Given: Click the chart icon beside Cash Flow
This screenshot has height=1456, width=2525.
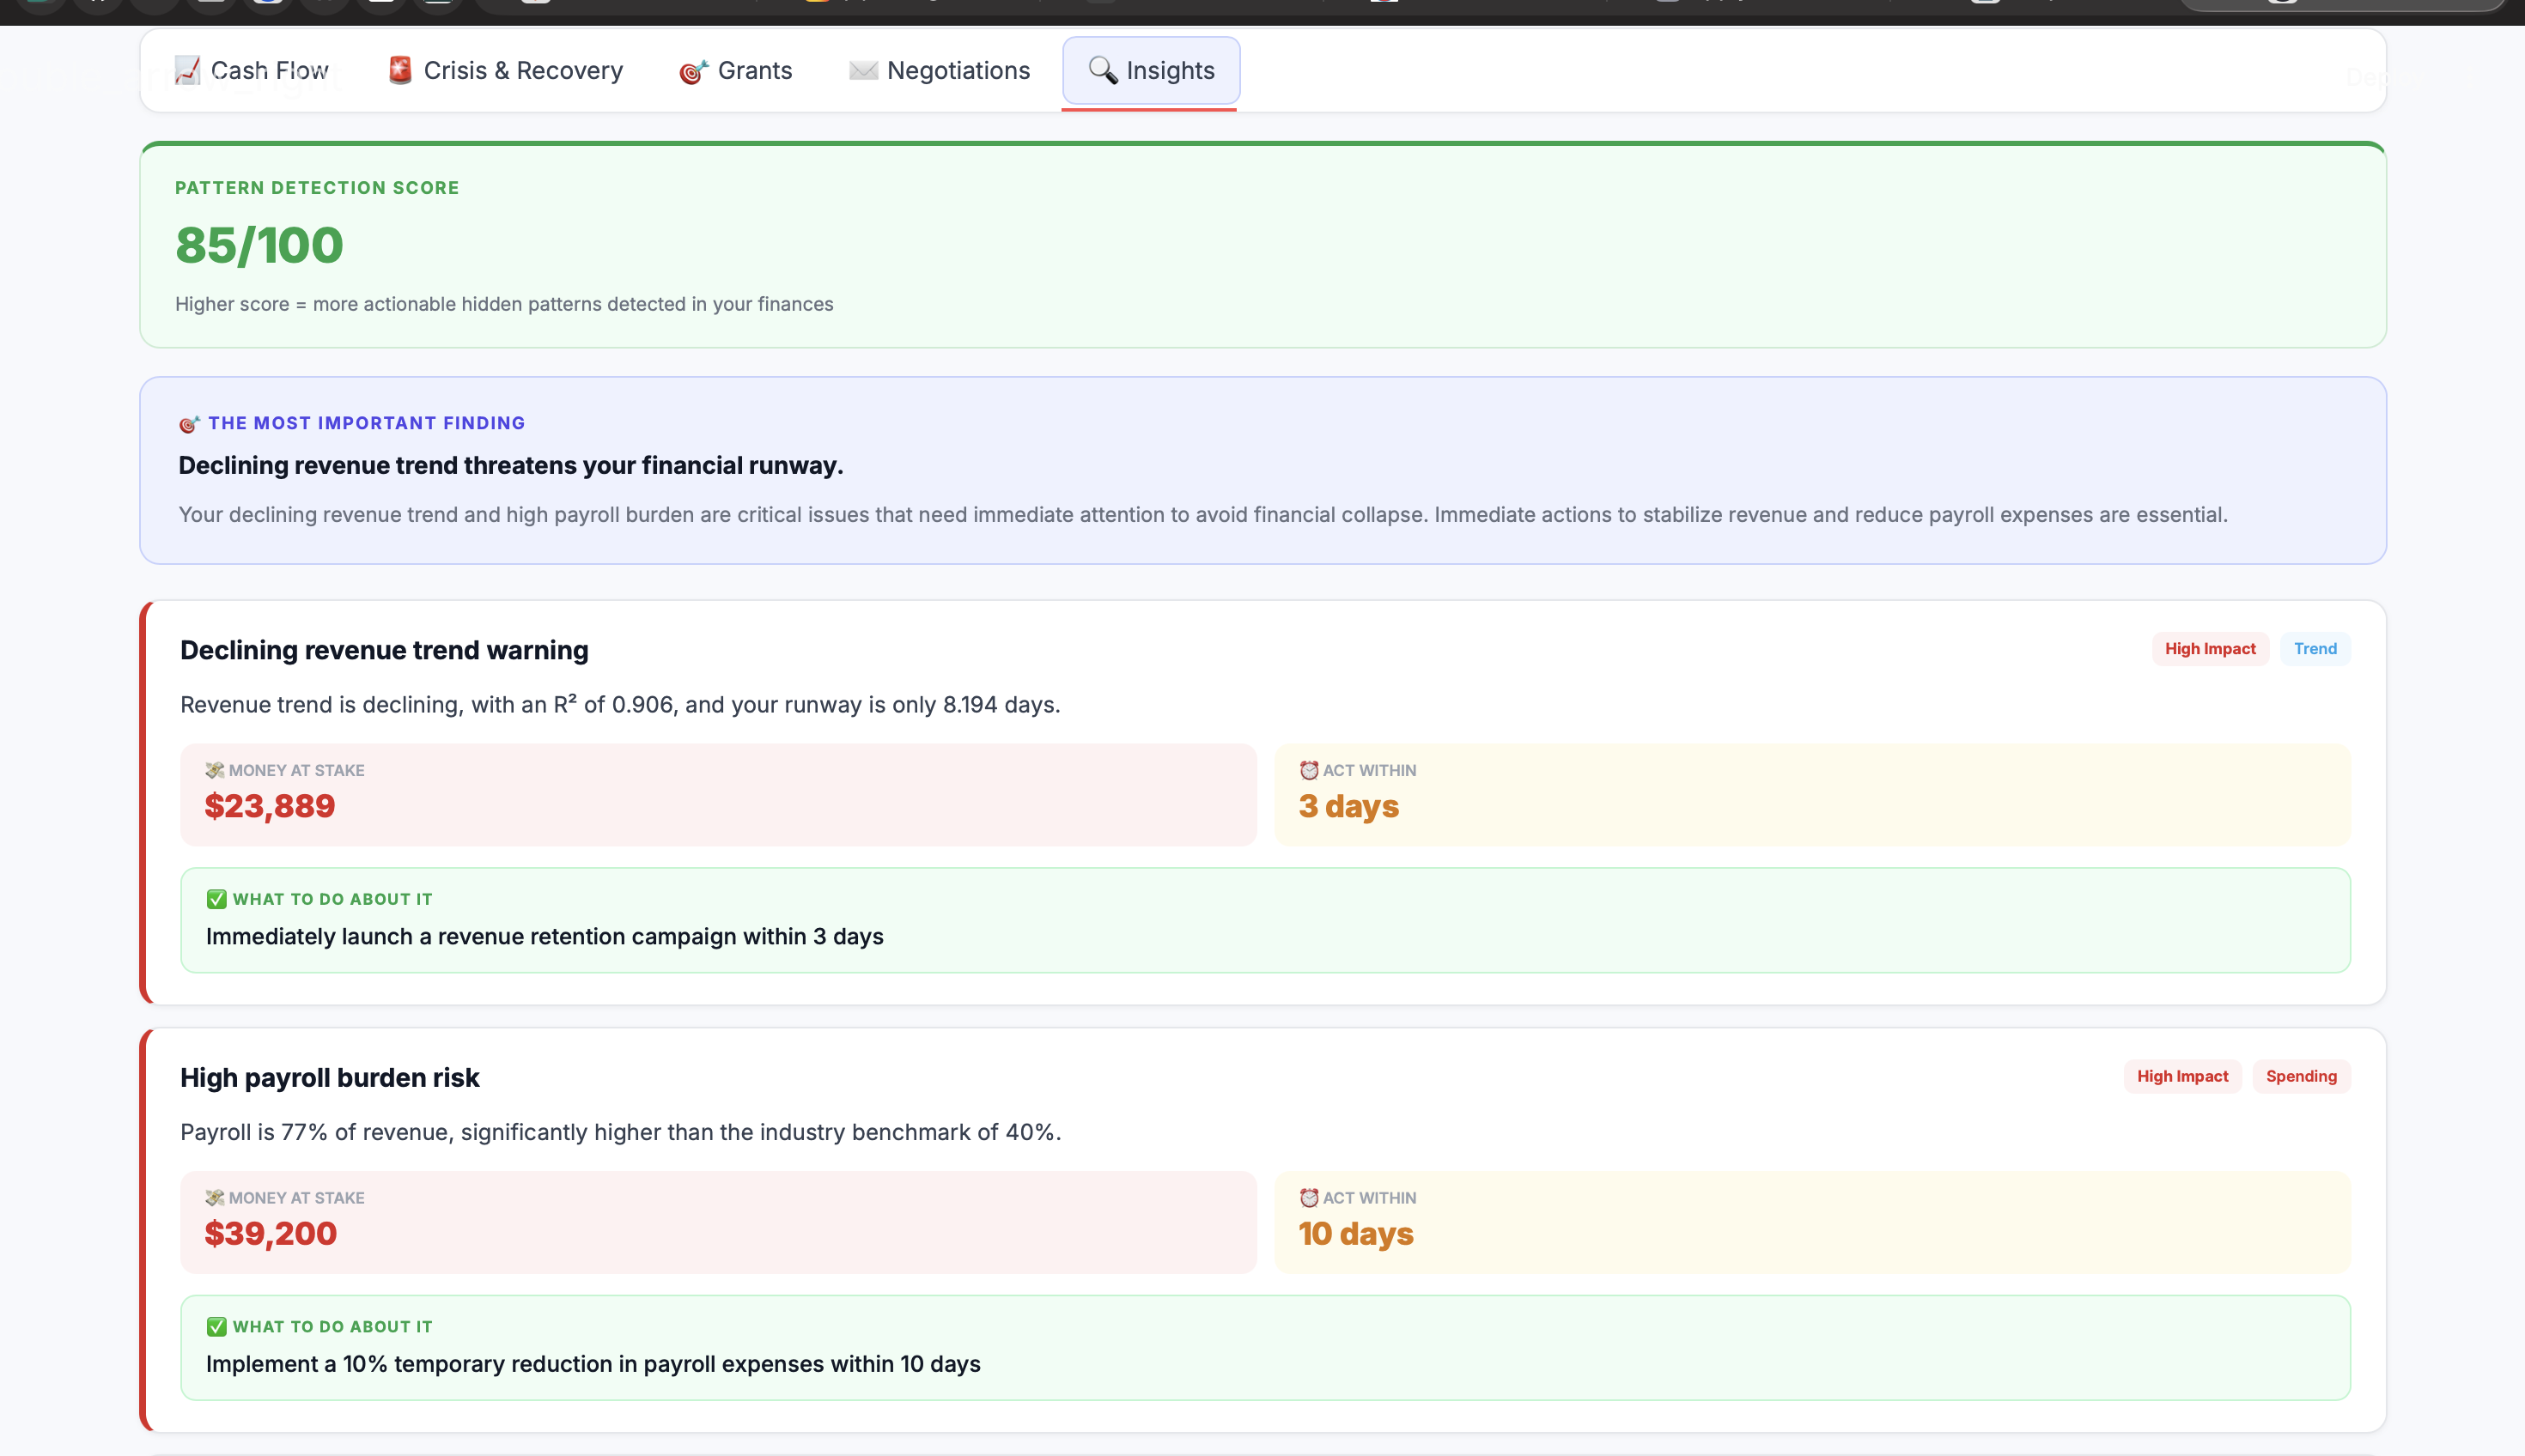Looking at the screenshot, I should tap(187, 70).
